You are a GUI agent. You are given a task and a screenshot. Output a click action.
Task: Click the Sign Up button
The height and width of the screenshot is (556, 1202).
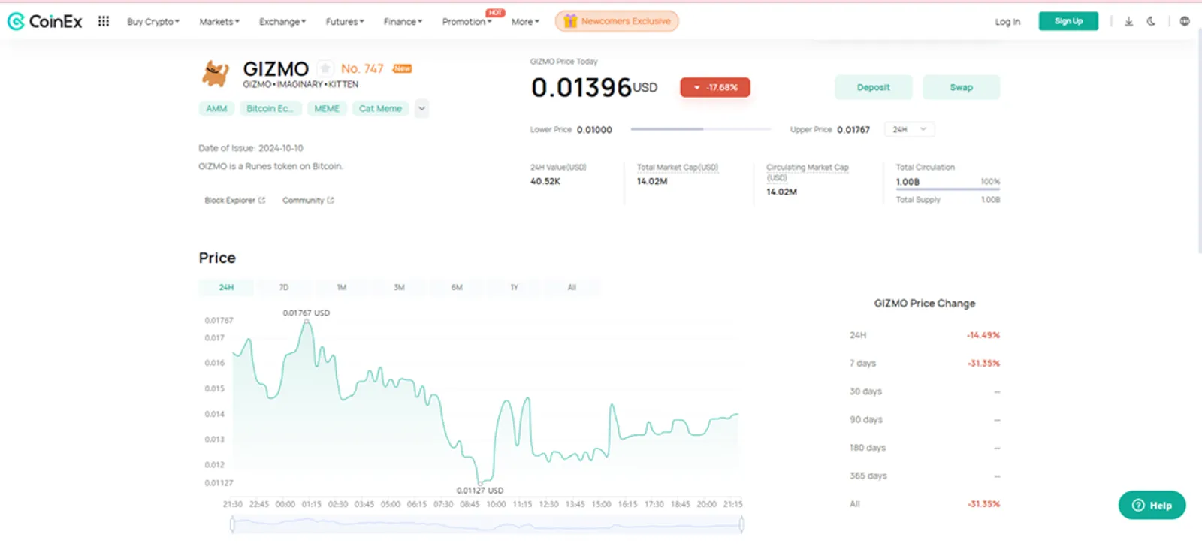point(1068,21)
